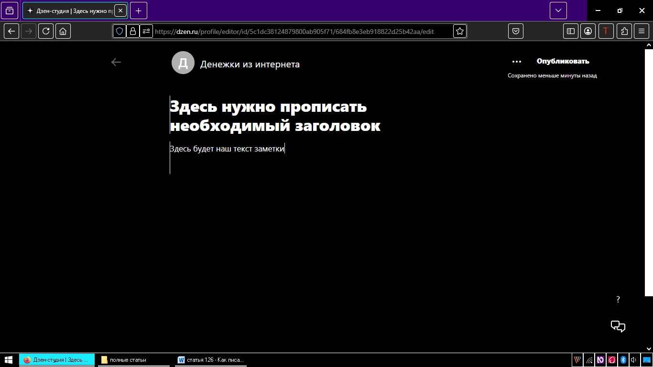Toggle the browser sidebar icon

571,31
